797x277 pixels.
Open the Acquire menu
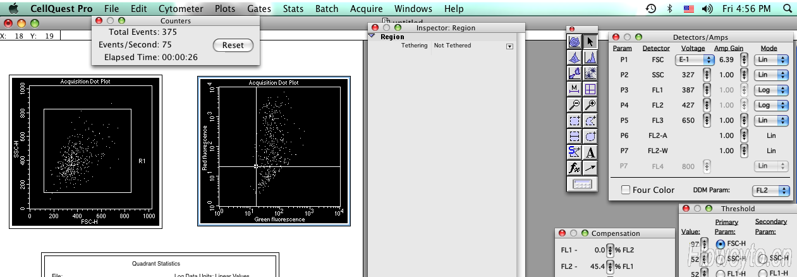point(366,9)
